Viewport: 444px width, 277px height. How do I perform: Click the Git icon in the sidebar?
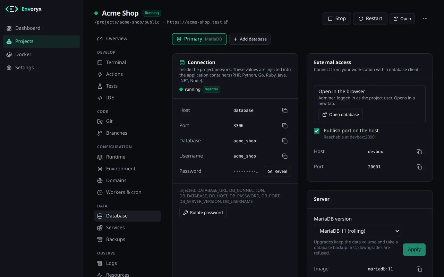coord(100,122)
